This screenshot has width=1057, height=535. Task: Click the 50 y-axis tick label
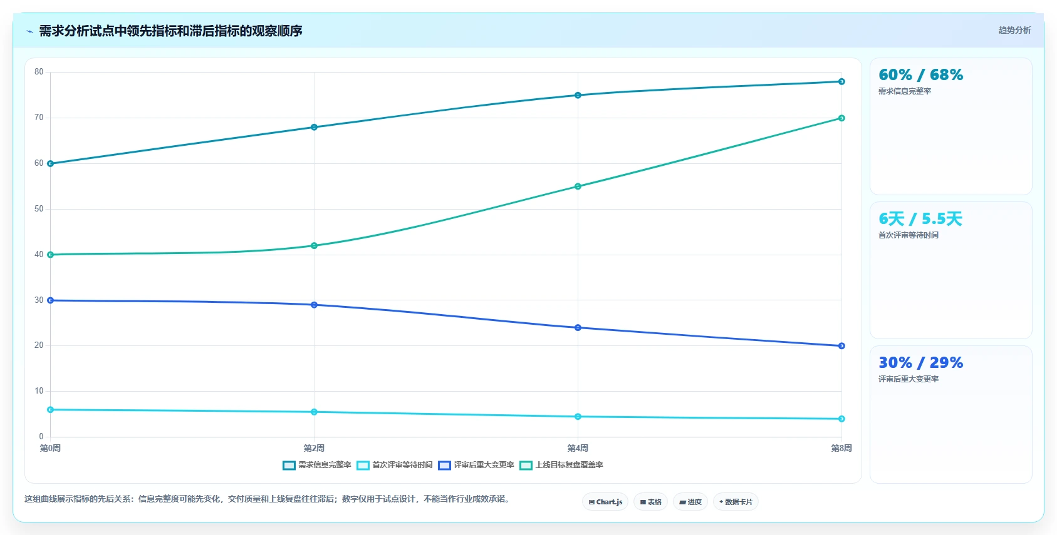(39, 209)
